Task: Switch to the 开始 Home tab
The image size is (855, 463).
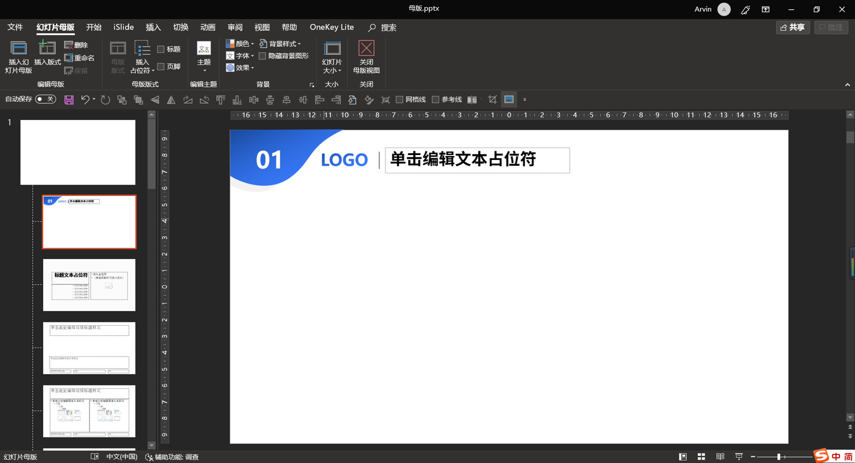Action: (x=94, y=27)
